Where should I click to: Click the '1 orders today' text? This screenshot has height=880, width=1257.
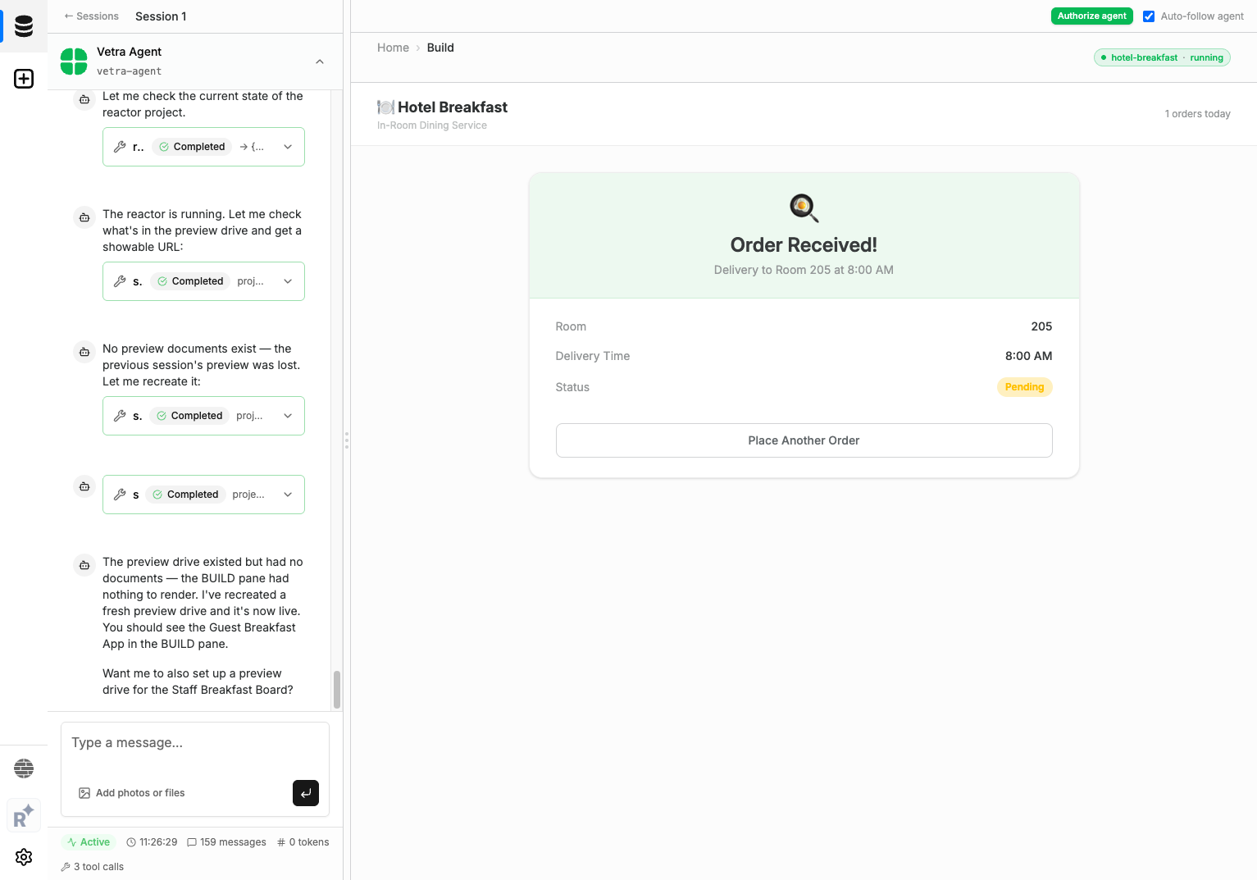click(x=1197, y=114)
